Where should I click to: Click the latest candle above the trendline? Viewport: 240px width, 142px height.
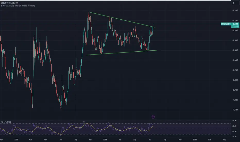tap(153, 24)
